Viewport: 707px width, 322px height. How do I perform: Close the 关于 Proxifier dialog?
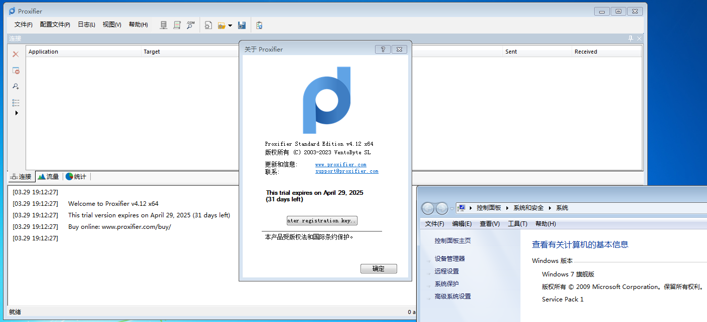click(x=399, y=49)
